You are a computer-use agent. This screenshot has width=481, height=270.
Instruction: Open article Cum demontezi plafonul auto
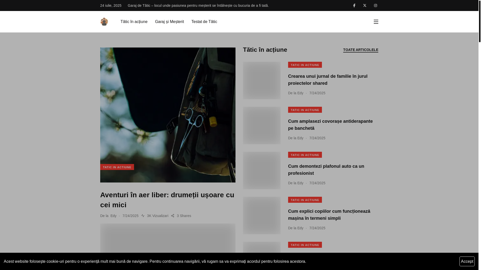[x=326, y=170]
